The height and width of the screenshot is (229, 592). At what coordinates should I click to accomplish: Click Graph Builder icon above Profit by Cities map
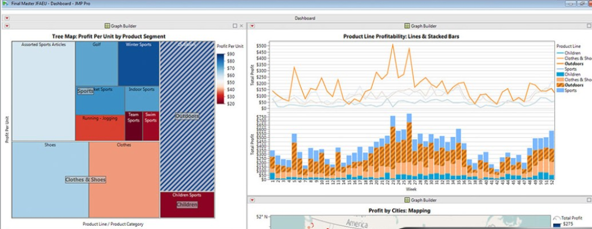(x=407, y=200)
